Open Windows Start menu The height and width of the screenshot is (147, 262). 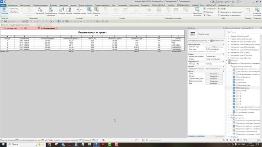click(3, 144)
